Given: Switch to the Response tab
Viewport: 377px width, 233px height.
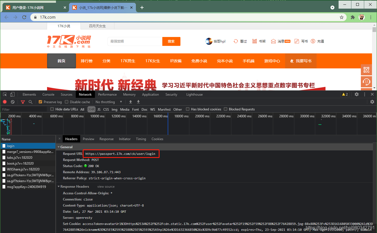Looking at the screenshot, I should coord(107,139).
